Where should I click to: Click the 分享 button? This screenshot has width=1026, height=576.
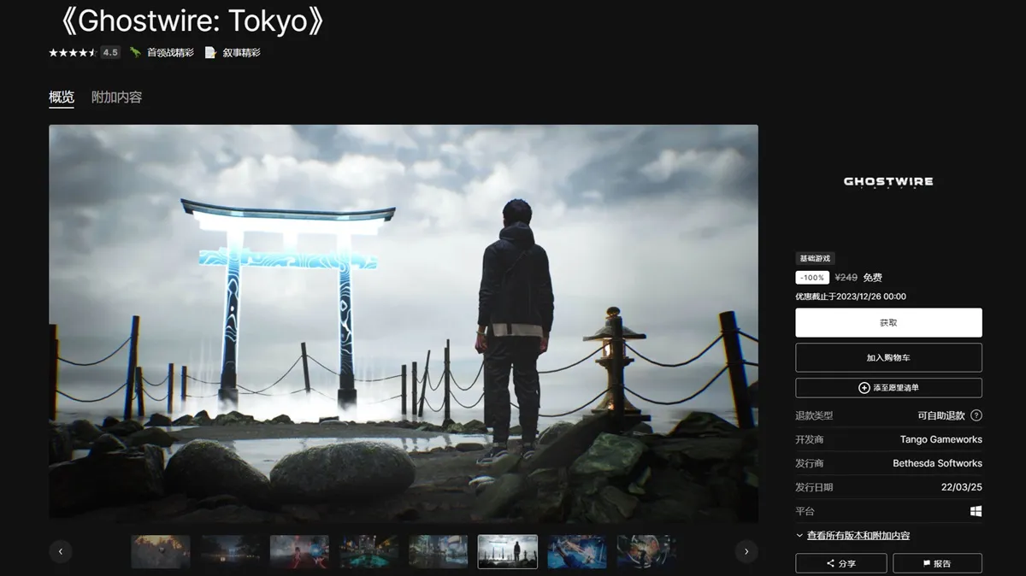(840, 564)
